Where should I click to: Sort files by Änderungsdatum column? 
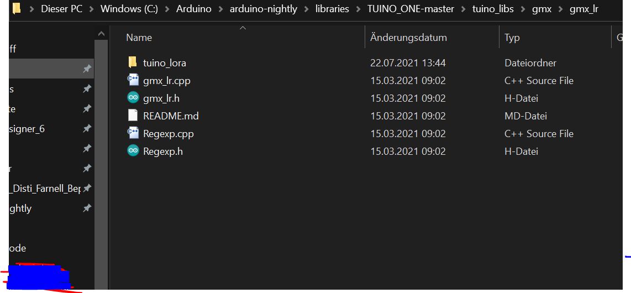[408, 38]
